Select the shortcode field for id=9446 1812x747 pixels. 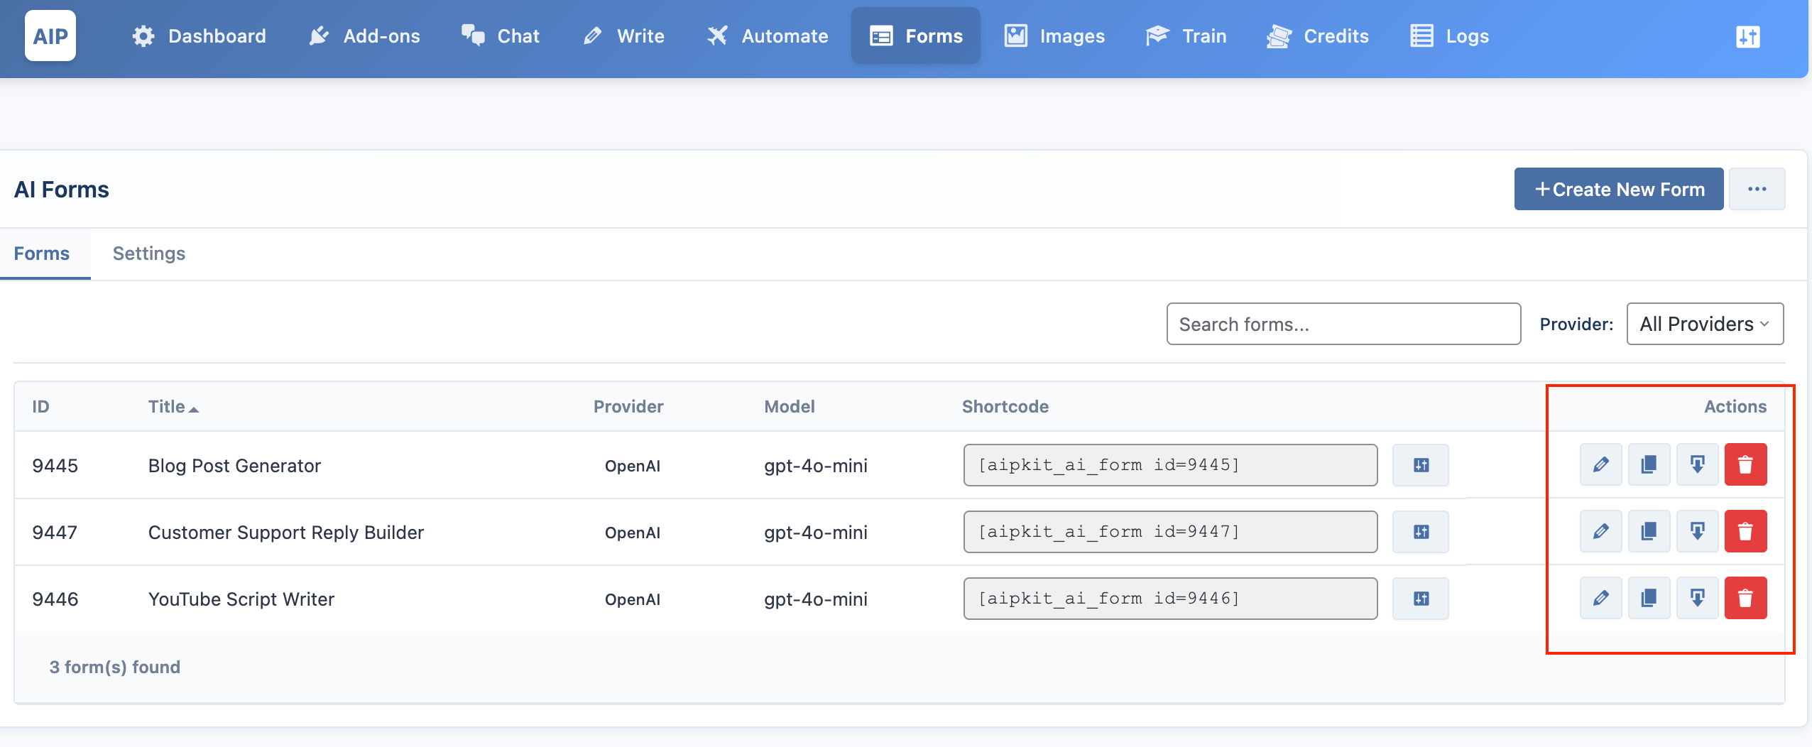pos(1170,599)
